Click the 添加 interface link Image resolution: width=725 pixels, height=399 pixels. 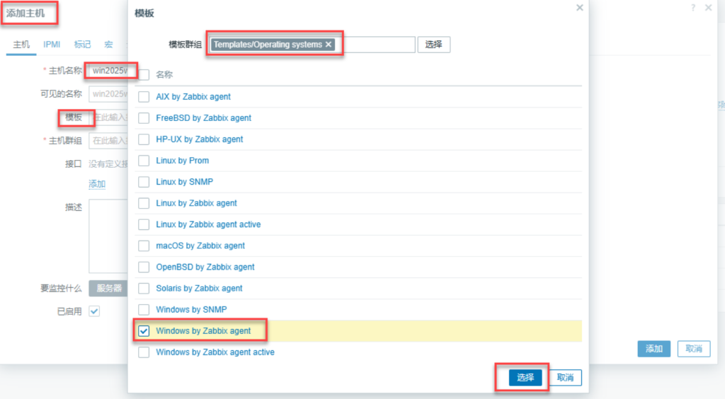[97, 185]
